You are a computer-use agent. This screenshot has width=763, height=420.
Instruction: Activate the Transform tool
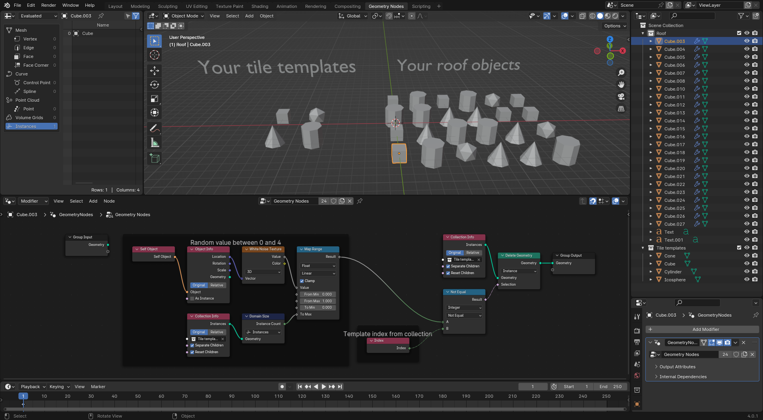point(155,112)
